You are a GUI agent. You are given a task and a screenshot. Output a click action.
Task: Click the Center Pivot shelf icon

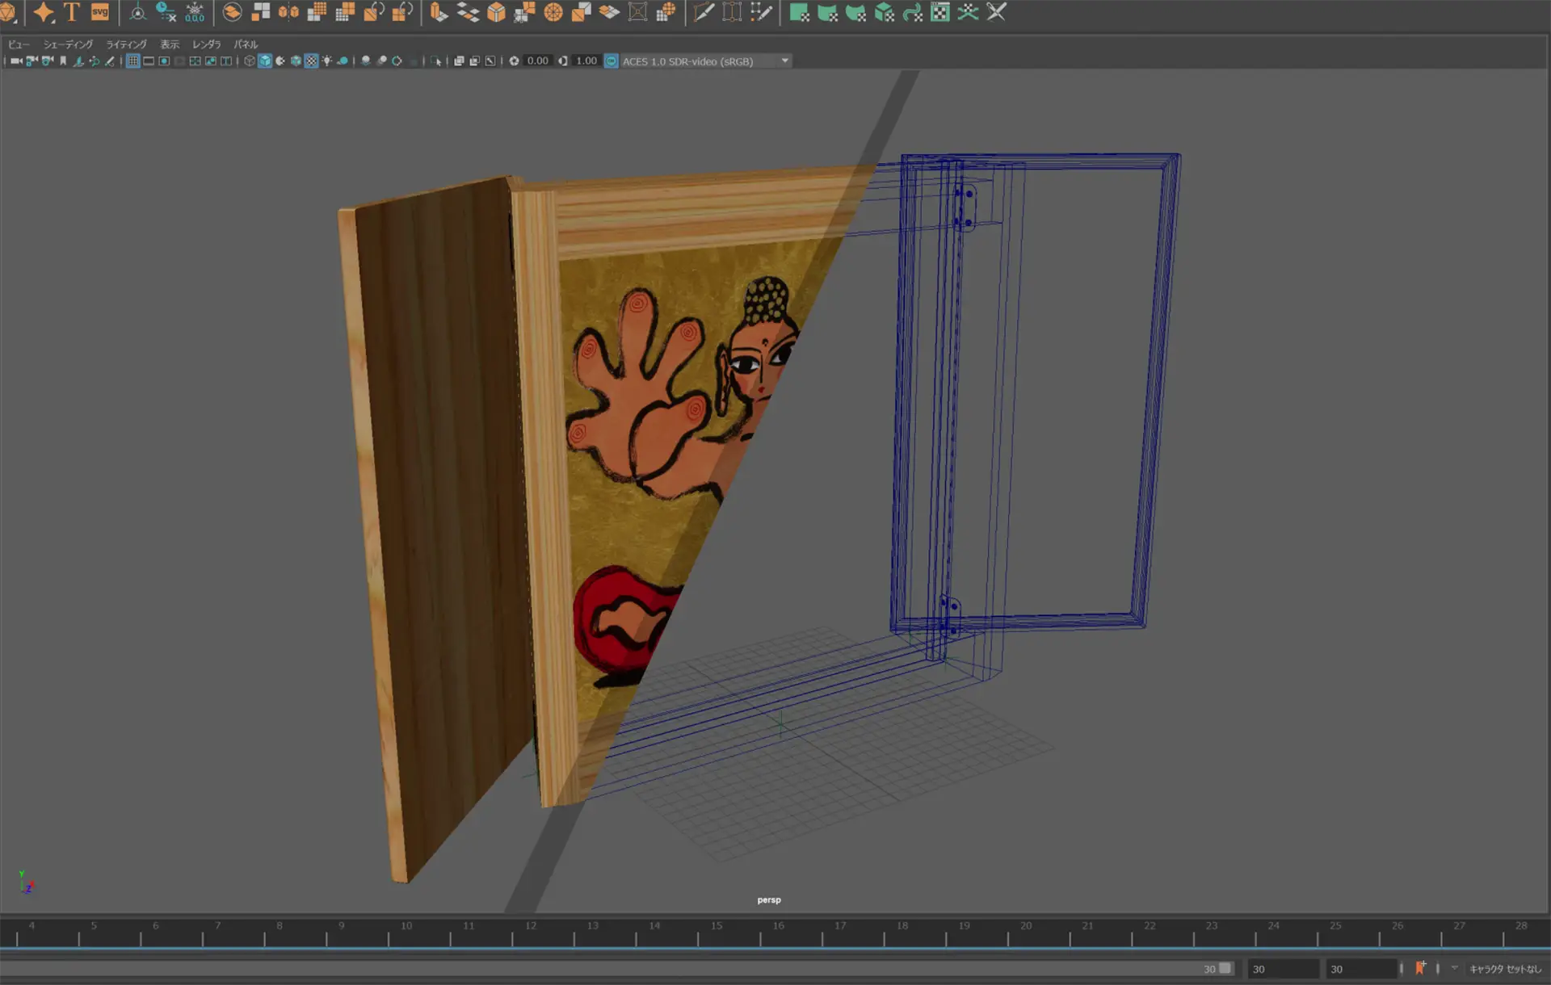click(x=137, y=12)
